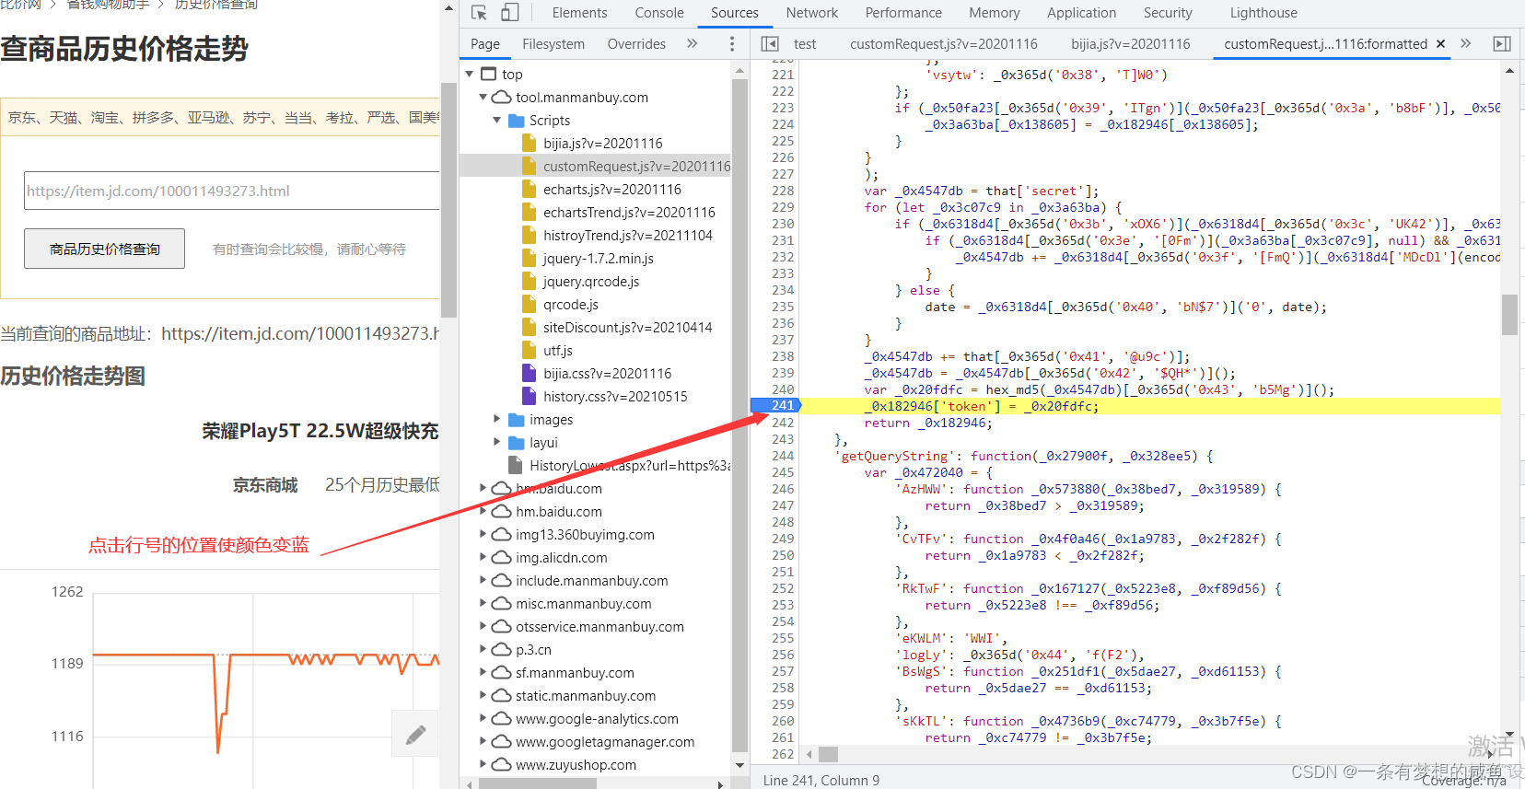This screenshot has width=1525, height=789.
Task: Show more navigator tabs chevron
Action: coord(693,43)
